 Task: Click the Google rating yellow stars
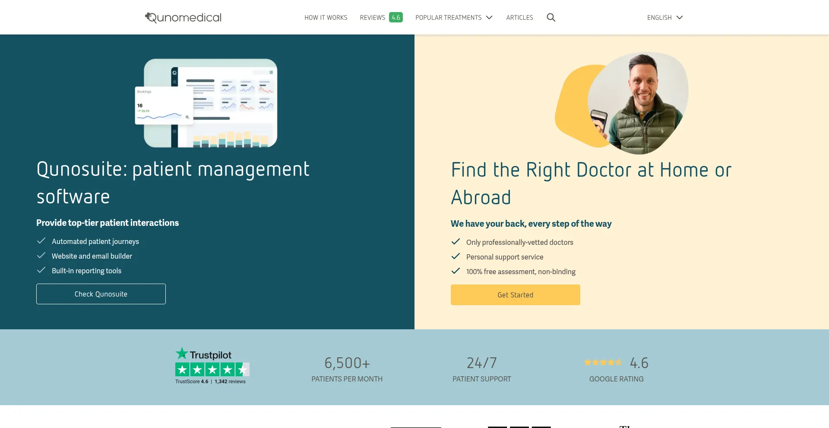tap(603, 362)
